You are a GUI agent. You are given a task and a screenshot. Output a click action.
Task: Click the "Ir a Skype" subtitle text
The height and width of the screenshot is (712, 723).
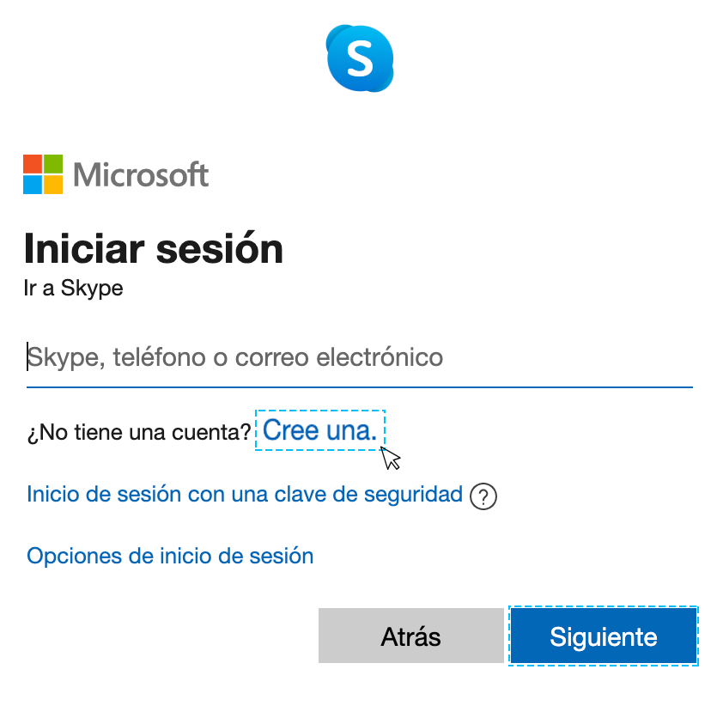click(75, 289)
